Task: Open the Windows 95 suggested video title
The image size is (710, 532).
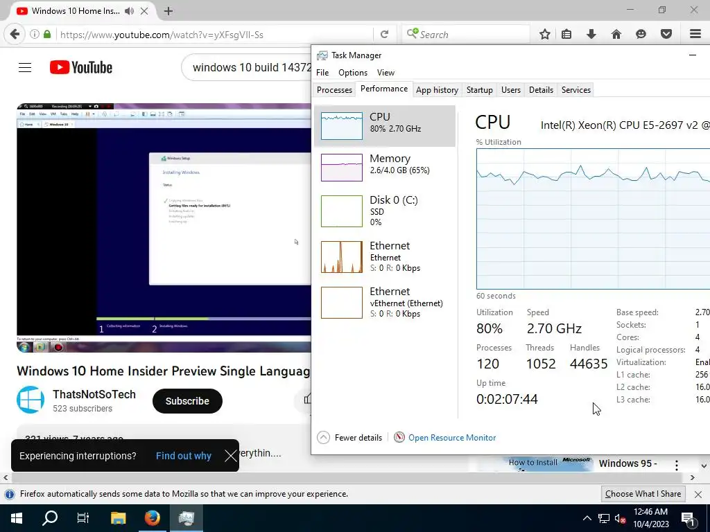Action: point(628,463)
